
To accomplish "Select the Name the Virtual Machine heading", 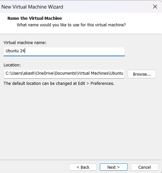I will [35, 18].
